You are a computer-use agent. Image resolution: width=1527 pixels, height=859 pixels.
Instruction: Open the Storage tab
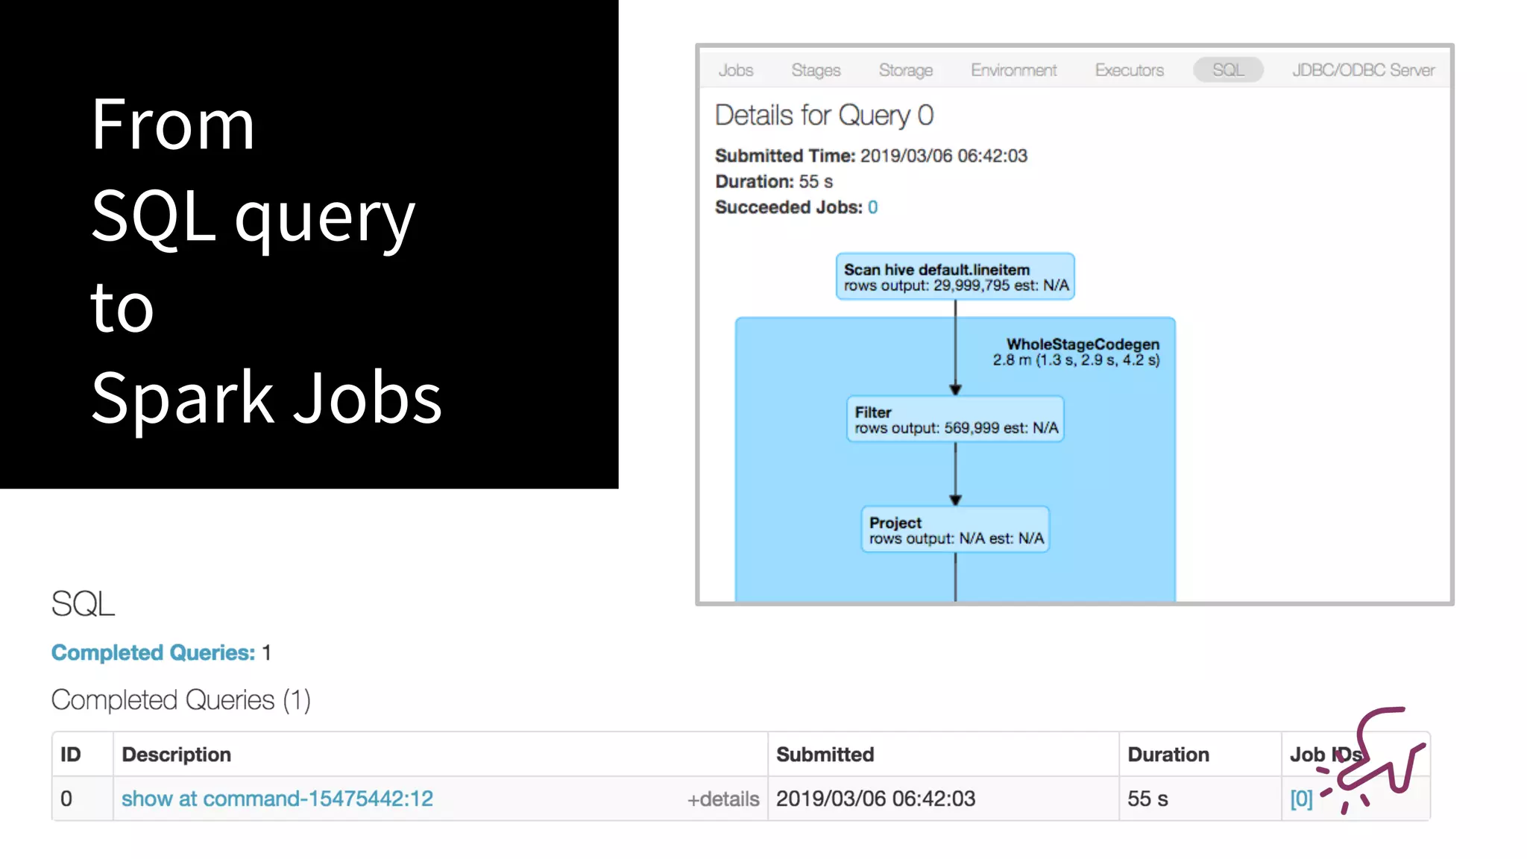coord(905,70)
